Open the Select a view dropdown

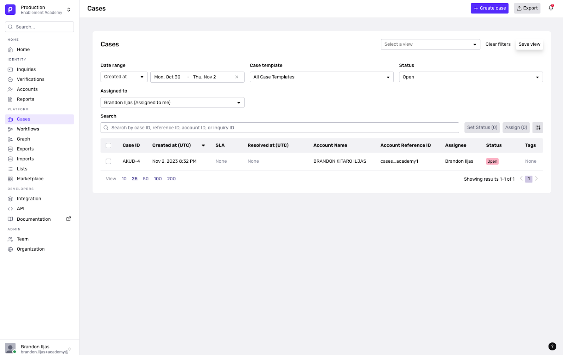(430, 44)
